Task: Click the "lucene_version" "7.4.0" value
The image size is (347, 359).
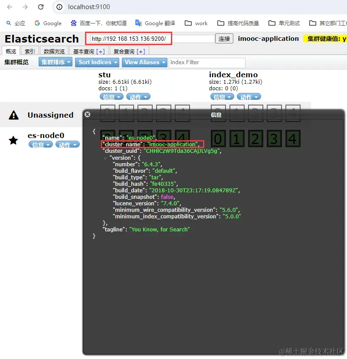Action: point(170,203)
